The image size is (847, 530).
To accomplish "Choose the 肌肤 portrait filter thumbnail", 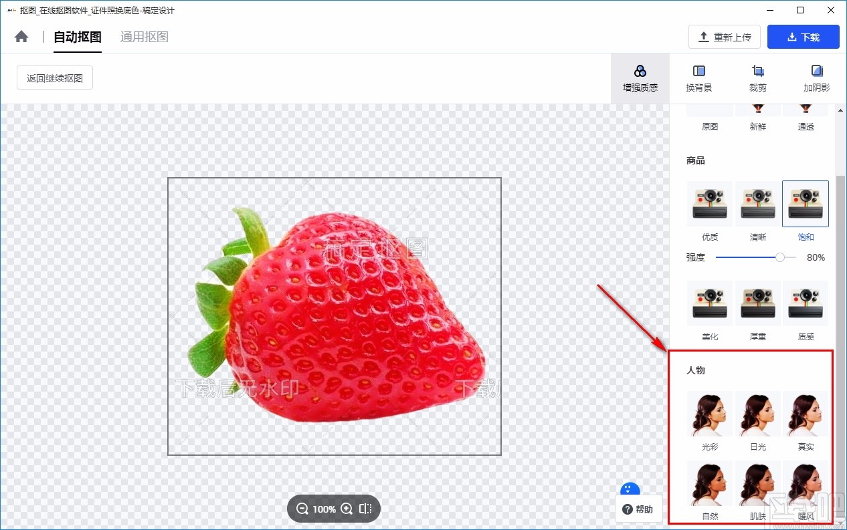I will [758, 483].
